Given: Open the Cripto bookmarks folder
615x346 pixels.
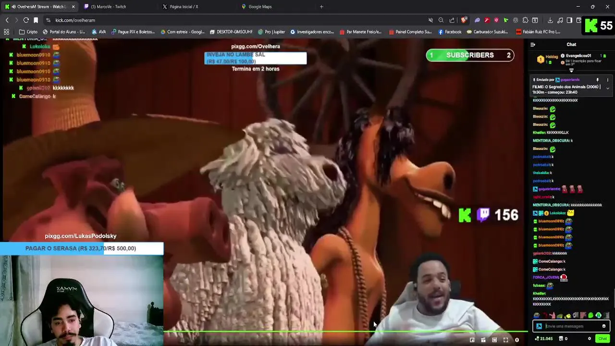Looking at the screenshot, I should 28,32.
